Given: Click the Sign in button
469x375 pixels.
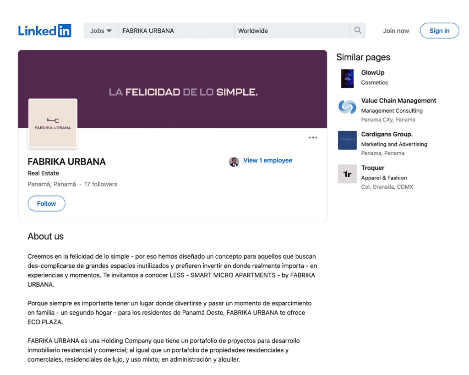Looking at the screenshot, I should tap(439, 31).
